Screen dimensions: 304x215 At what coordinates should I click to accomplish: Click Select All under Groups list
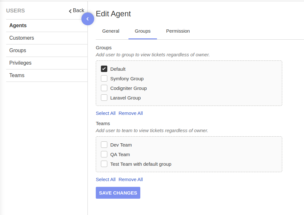point(106,113)
